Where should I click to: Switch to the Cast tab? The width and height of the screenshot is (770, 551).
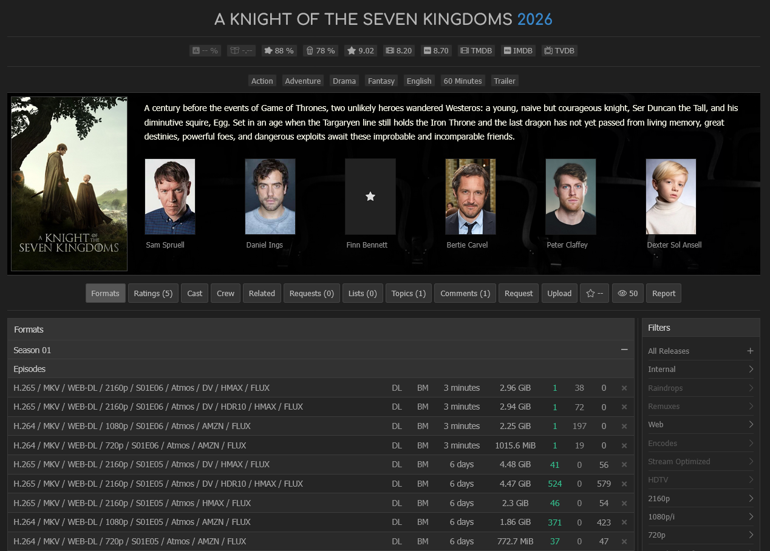point(195,293)
